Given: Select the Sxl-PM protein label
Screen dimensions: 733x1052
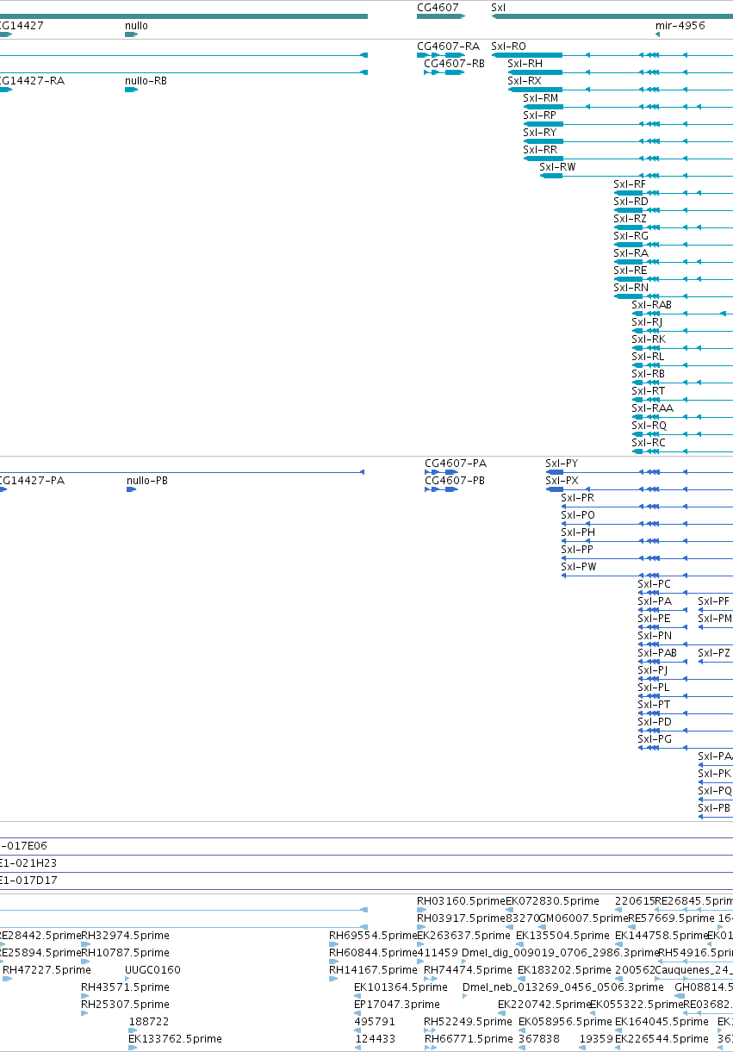Looking at the screenshot, I should click(715, 619).
